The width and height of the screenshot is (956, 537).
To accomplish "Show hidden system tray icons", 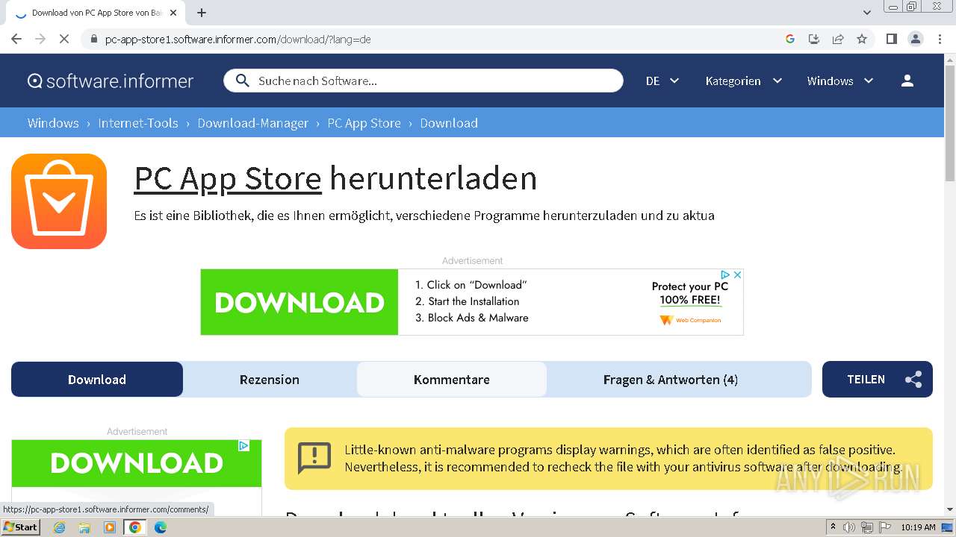I will pyautogui.click(x=833, y=527).
